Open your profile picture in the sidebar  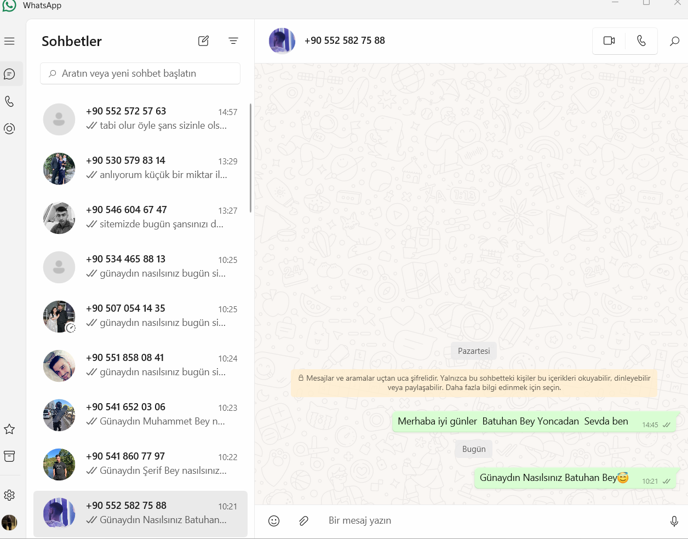(x=9, y=523)
